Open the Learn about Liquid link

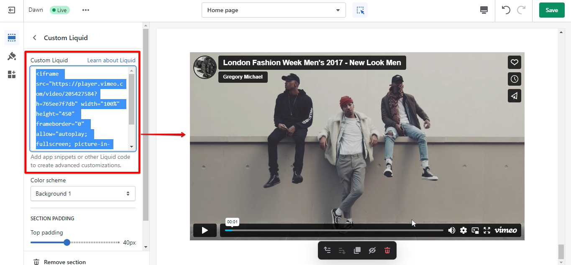111,60
